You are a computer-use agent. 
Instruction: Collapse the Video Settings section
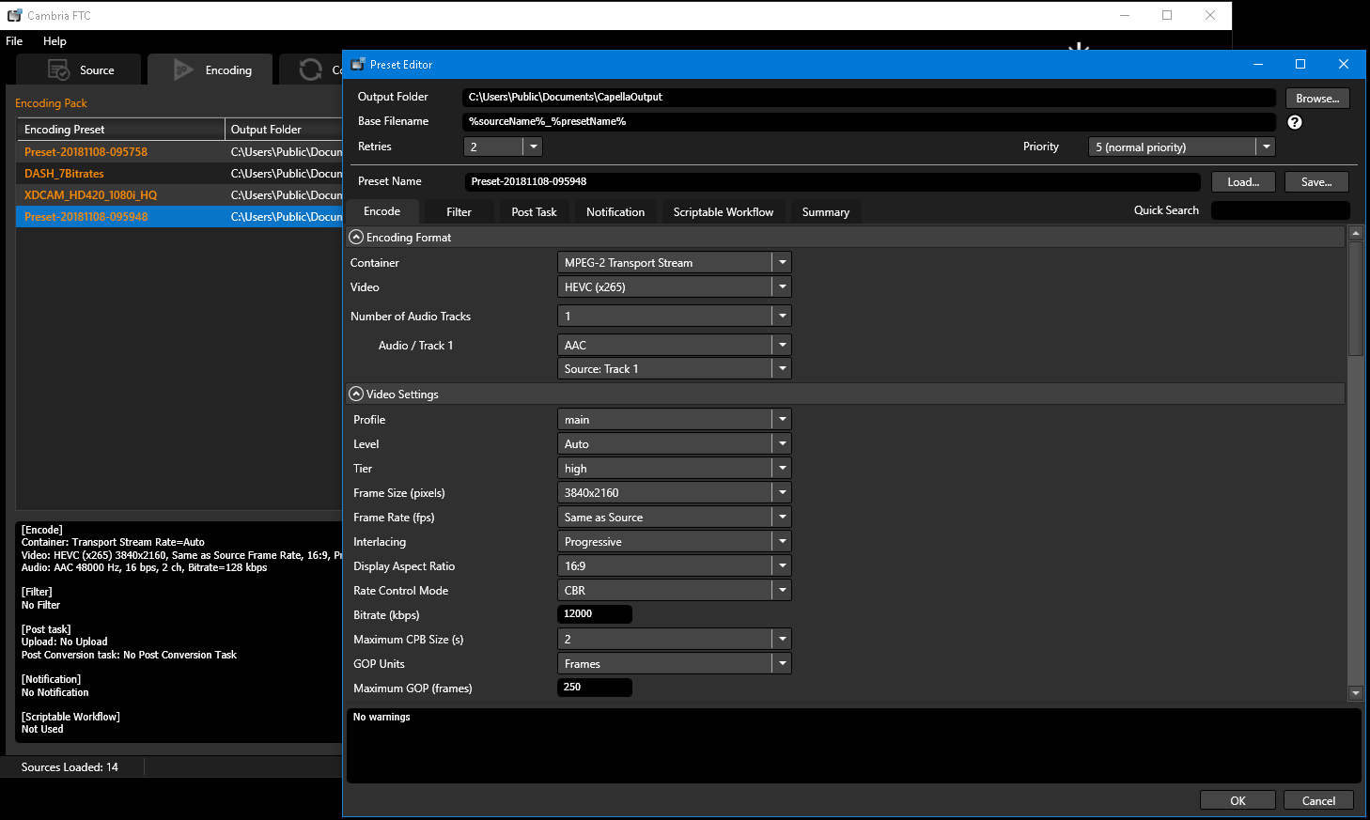point(356,395)
